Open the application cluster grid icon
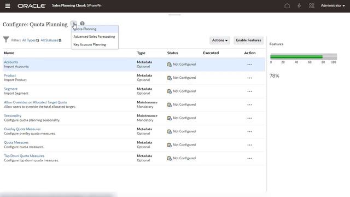350x197 pixels. click(x=312, y=6)
